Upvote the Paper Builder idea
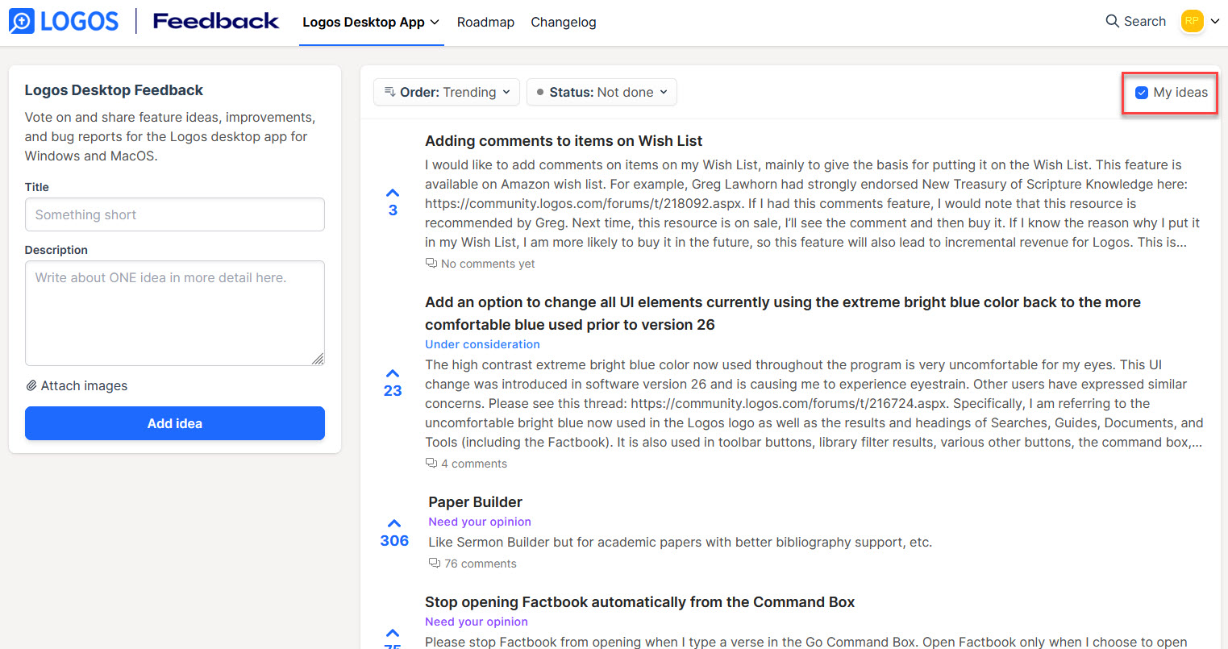The height and width of the screenshot is (649, 1228). (x=394, y=524)
